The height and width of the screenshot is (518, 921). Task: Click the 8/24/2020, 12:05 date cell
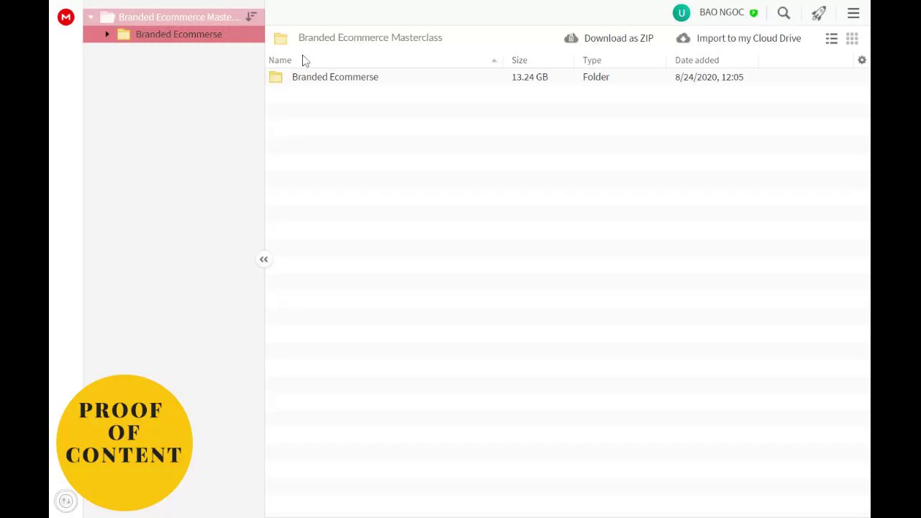pos(709,77)
